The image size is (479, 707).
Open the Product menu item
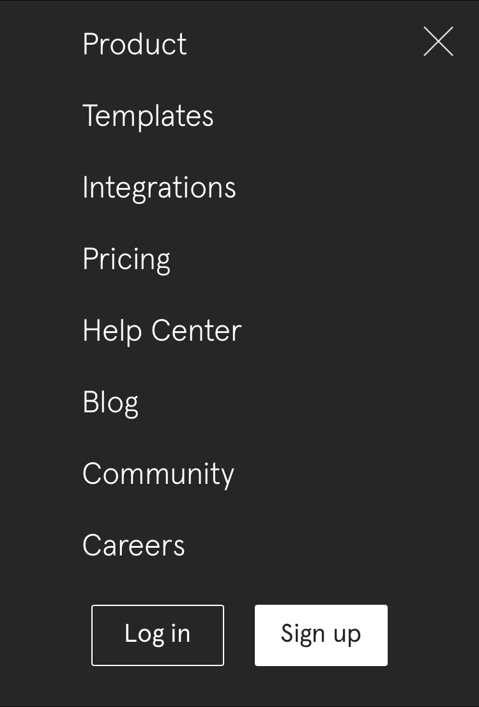135,44
